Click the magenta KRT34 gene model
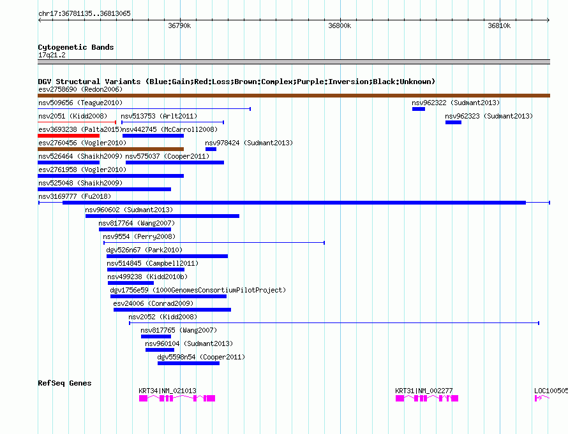Screen dimensions: 568x434 (177, 398)
